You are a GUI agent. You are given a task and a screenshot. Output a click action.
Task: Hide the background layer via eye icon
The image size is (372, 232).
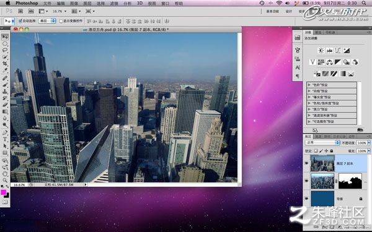pos(306,199)
